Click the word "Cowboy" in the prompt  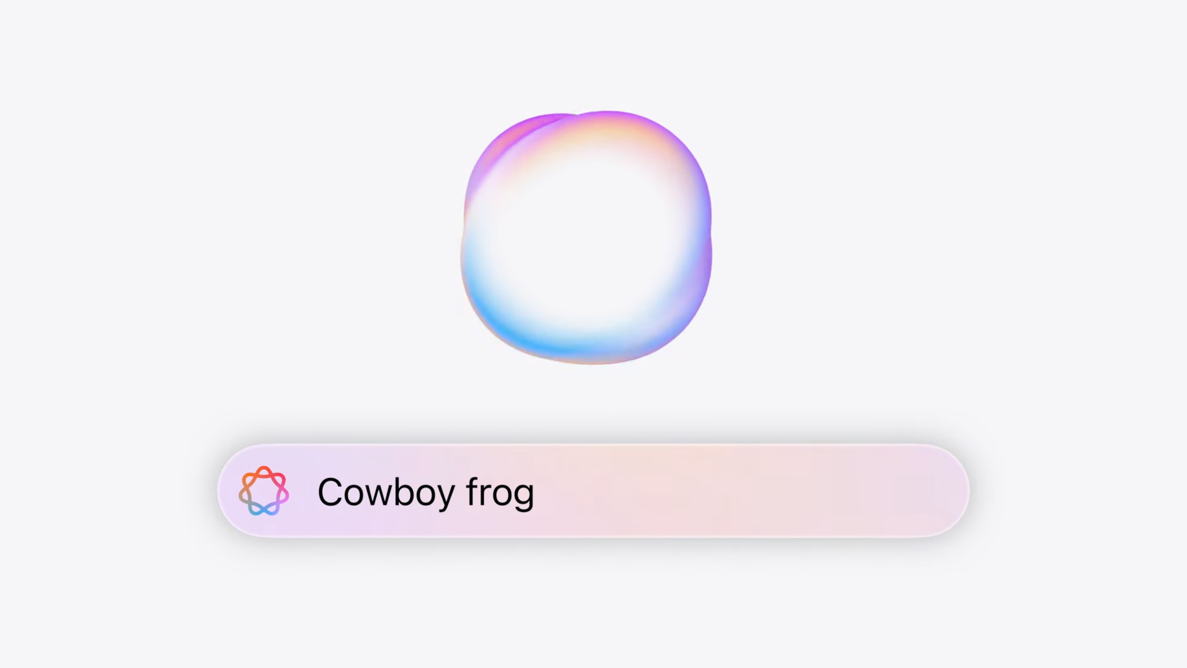(x=386, y=493)
